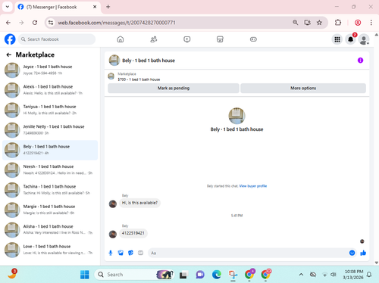Go back in browser history

point(8,23)
